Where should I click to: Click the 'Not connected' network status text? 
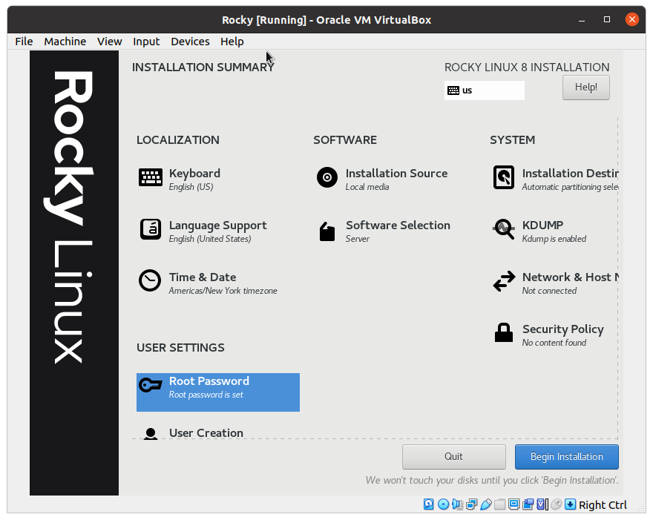click(549, 291)
